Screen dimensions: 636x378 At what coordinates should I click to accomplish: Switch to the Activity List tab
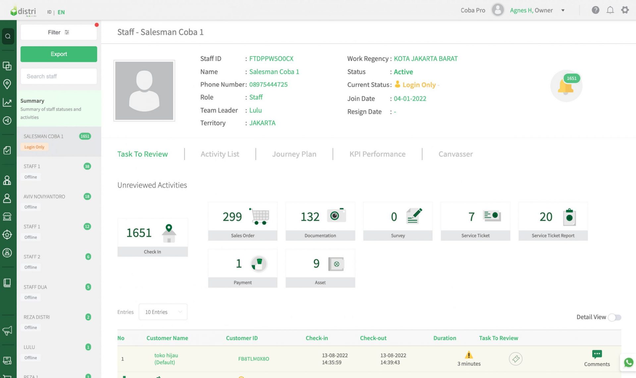click(220, 154)
